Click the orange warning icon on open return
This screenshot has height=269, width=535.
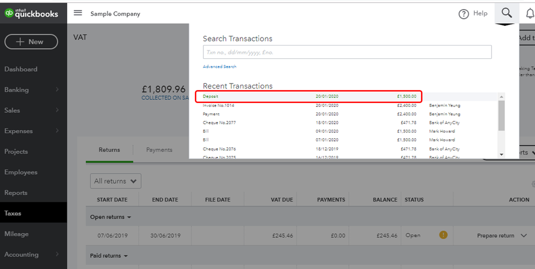443,235
